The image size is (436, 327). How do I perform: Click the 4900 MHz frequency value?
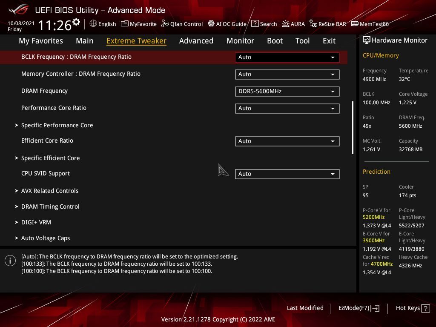pyautogui.click(x=374, y=79)
